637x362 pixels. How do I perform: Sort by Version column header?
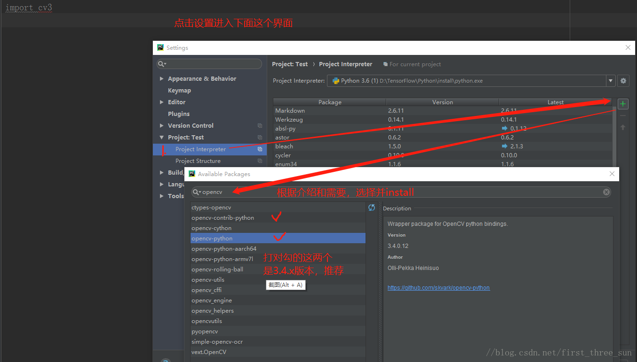(x=443, y=102)
